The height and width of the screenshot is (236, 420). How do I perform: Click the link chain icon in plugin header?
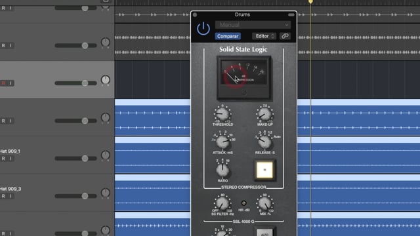click(x=285, y=36)
